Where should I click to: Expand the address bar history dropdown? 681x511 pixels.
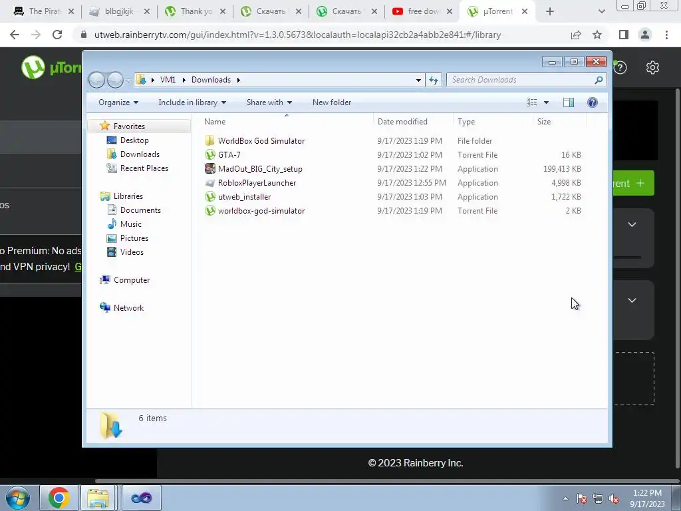click(418, 80)
